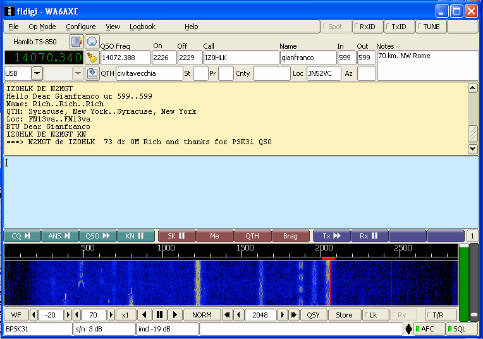Run the Me macro button
483x339 pixels.
coord(215,236)
